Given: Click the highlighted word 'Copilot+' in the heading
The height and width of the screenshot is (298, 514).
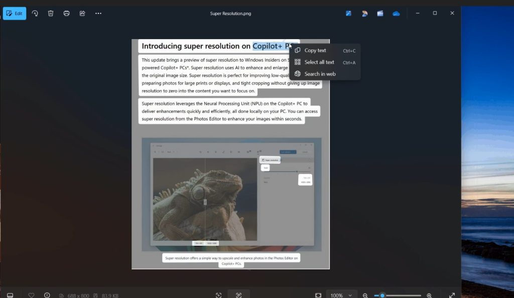Looking at the screenshot, I should point(267,46).
